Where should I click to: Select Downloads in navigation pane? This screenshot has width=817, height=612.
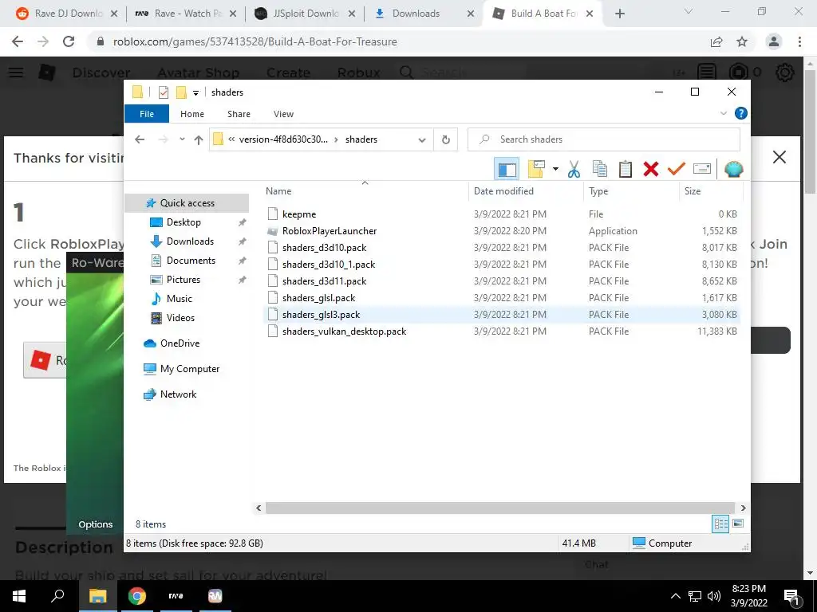(x=190, y=241)
